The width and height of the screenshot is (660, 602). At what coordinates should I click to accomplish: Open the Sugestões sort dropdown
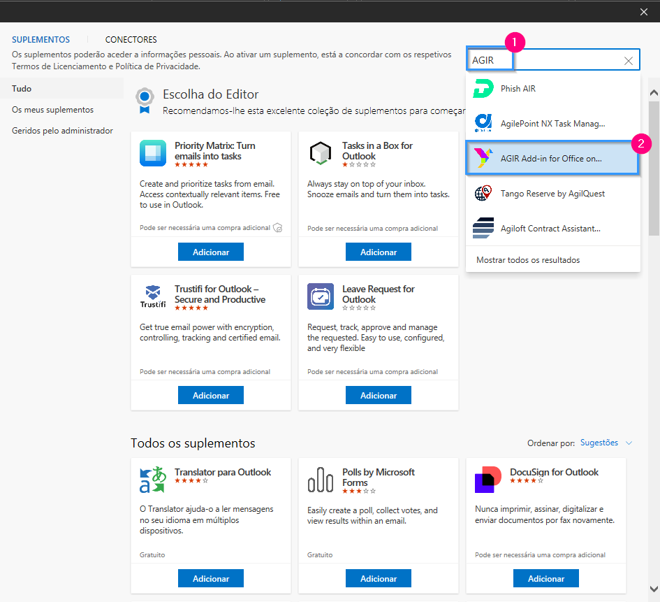pos(606,443)
